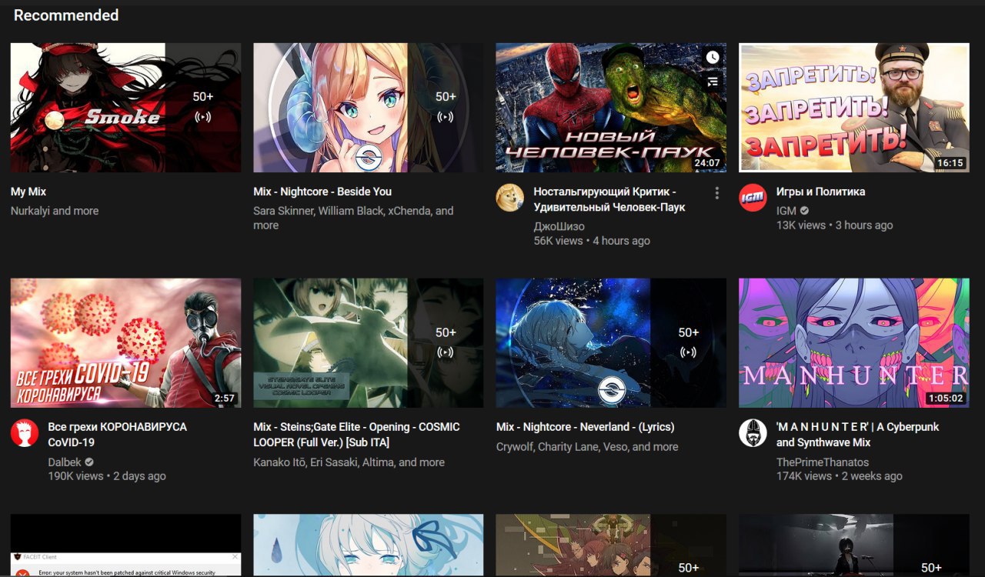
Task: Click the mix radio icon on Neverland thumbnail
Action: [x=688, y=353]
